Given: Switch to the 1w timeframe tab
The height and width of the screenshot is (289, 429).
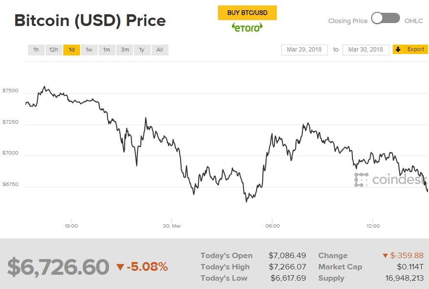Looking at the screenshot, I should click(x=88, y=50).
